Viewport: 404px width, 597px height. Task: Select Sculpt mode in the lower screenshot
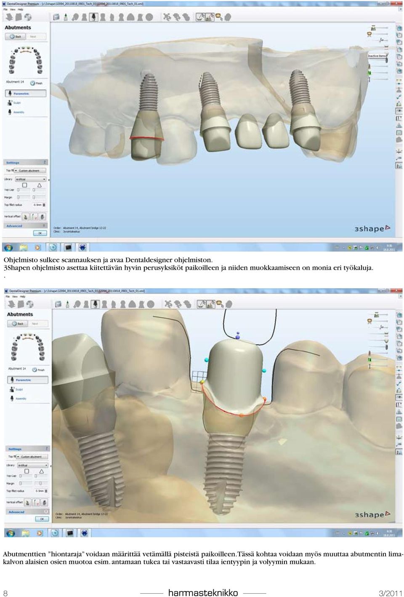click(x=16, y=389)
